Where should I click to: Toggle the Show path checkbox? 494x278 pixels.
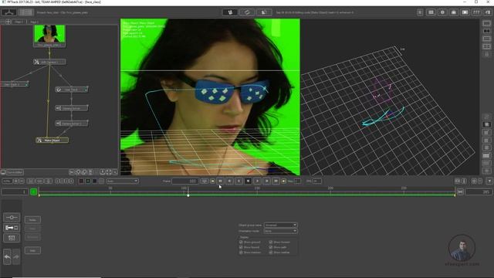click(271, 247)
